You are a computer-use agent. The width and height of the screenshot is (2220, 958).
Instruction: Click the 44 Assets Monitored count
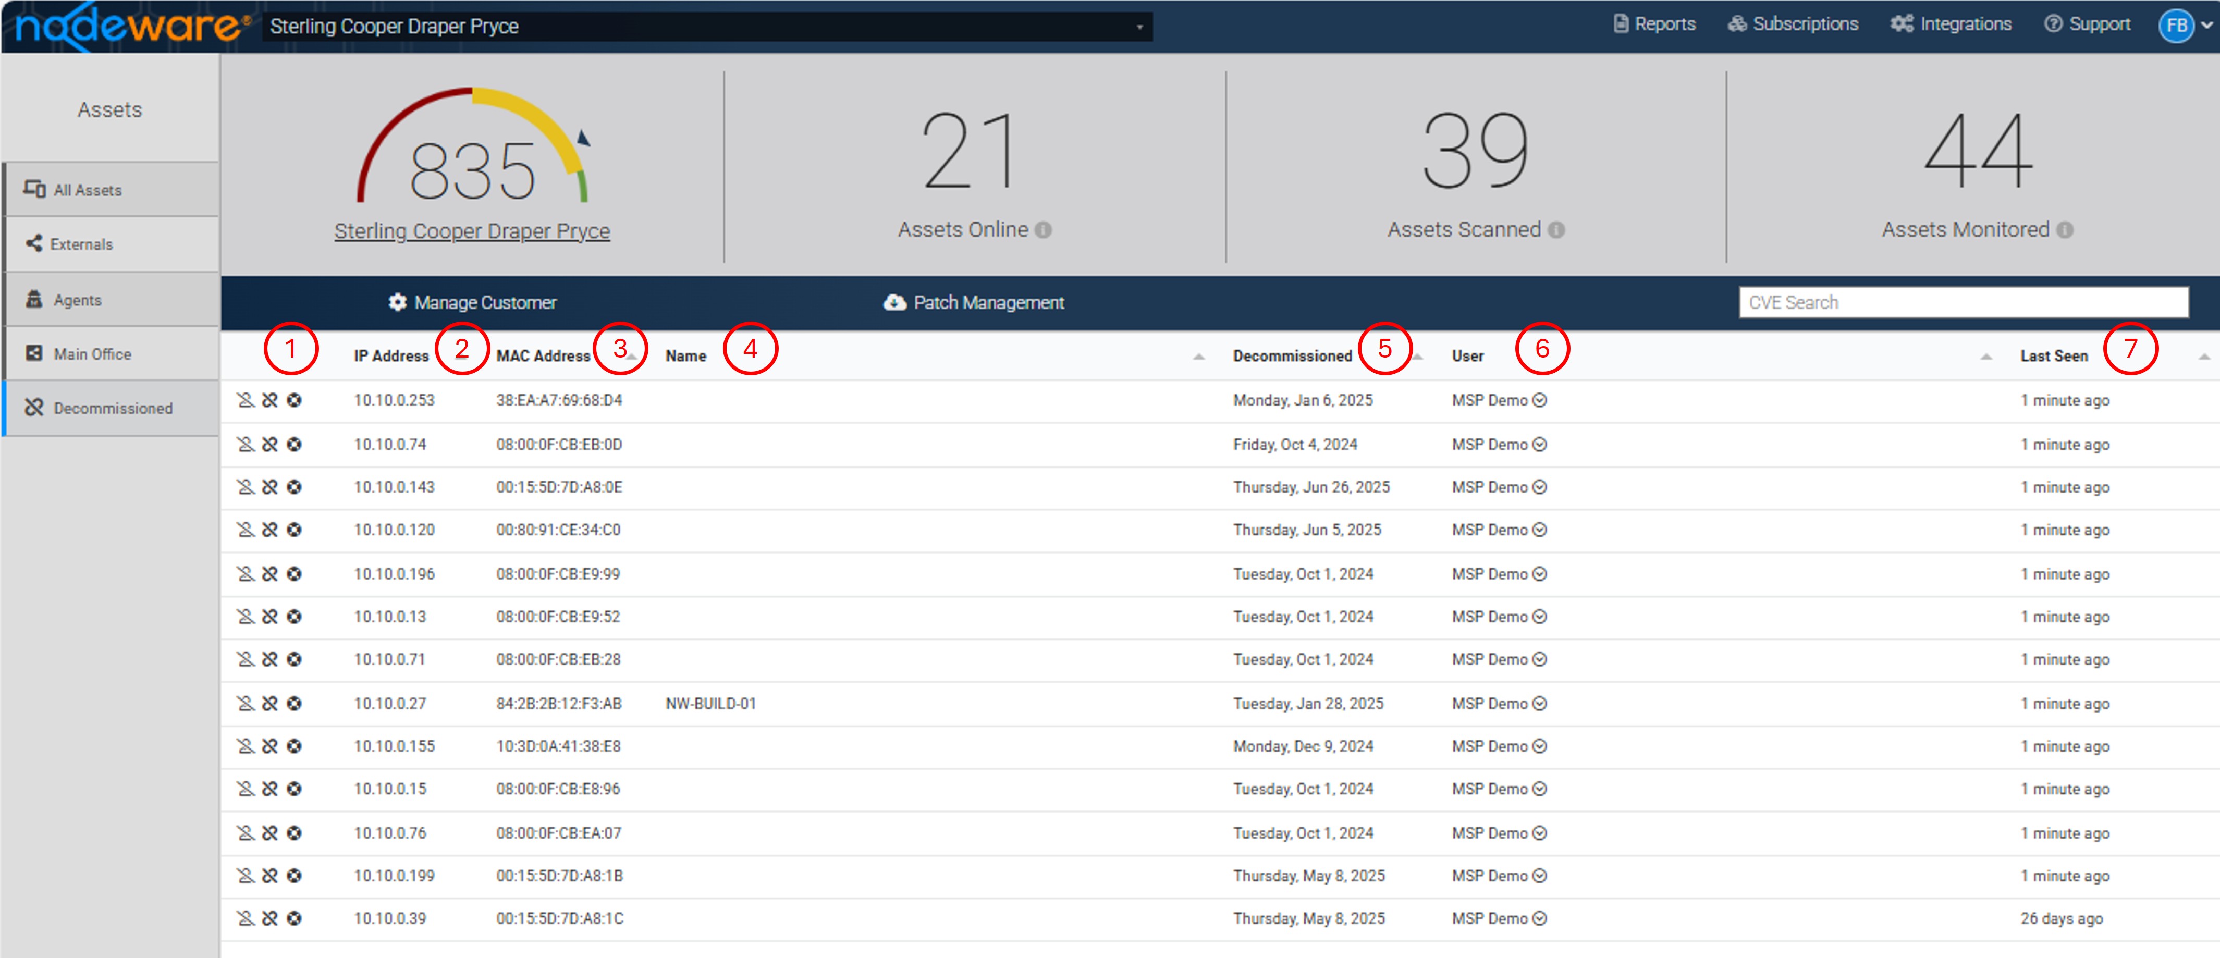coord(1978,151)
